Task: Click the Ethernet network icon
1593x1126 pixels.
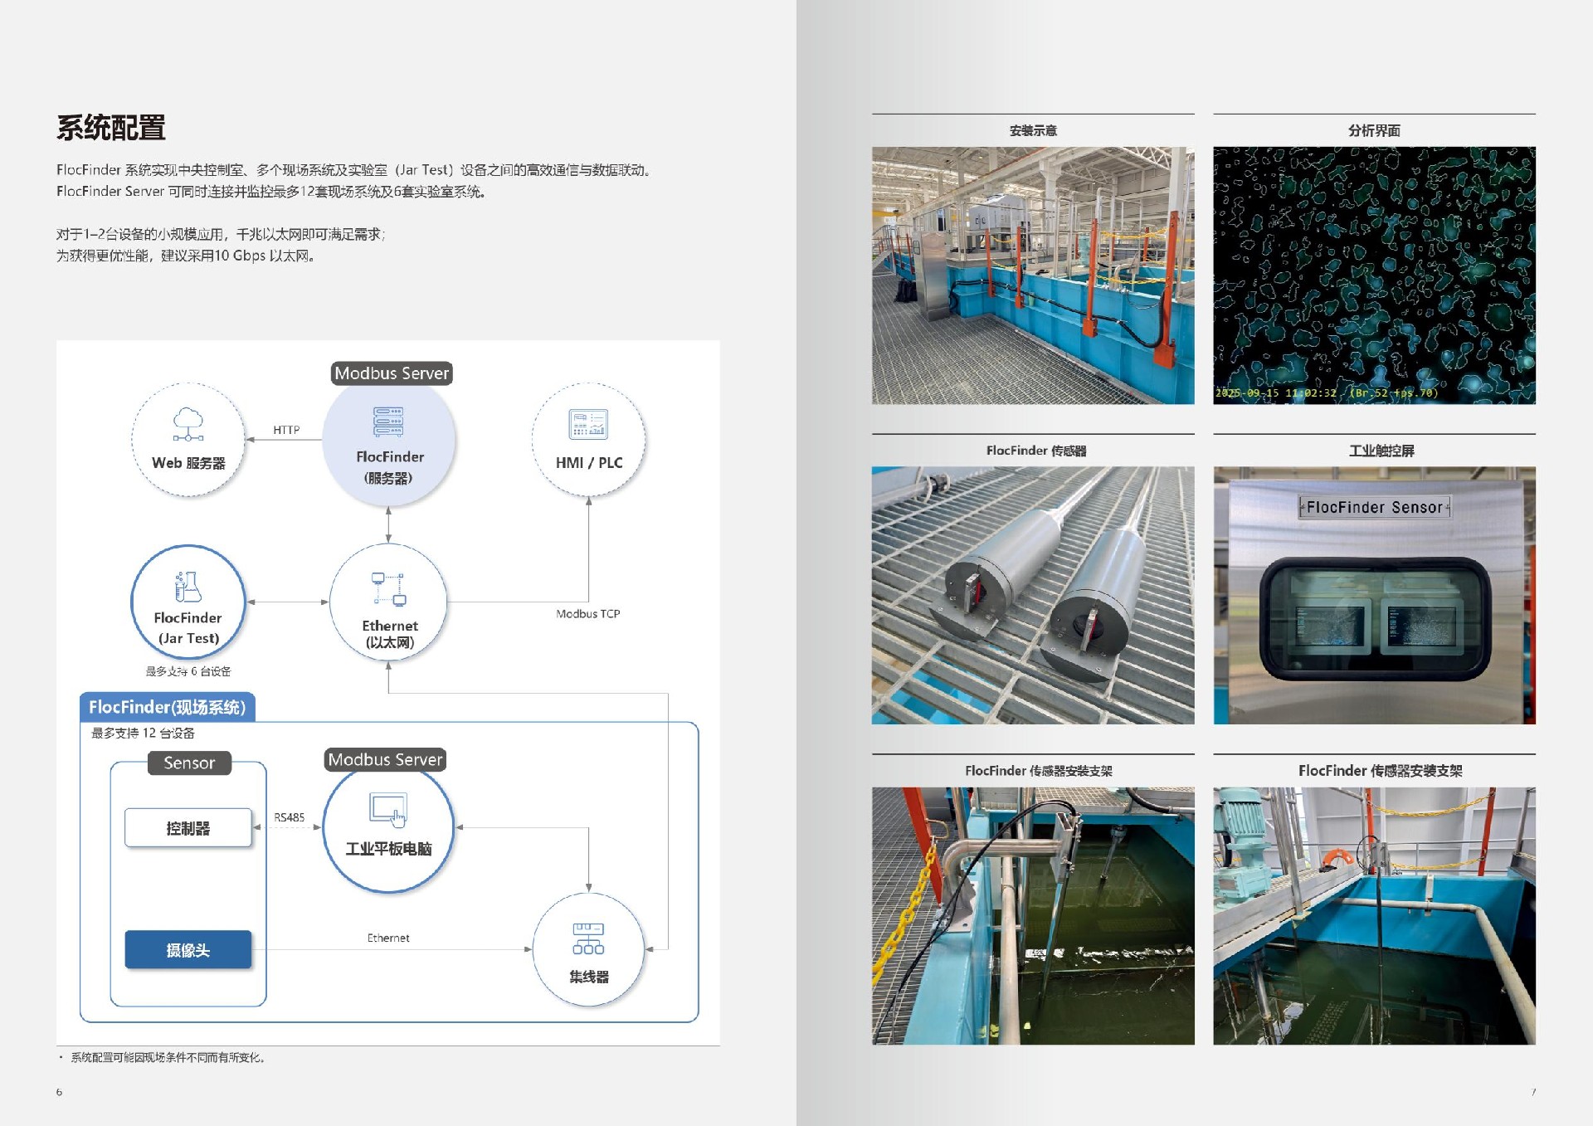Action: (388, 589)
